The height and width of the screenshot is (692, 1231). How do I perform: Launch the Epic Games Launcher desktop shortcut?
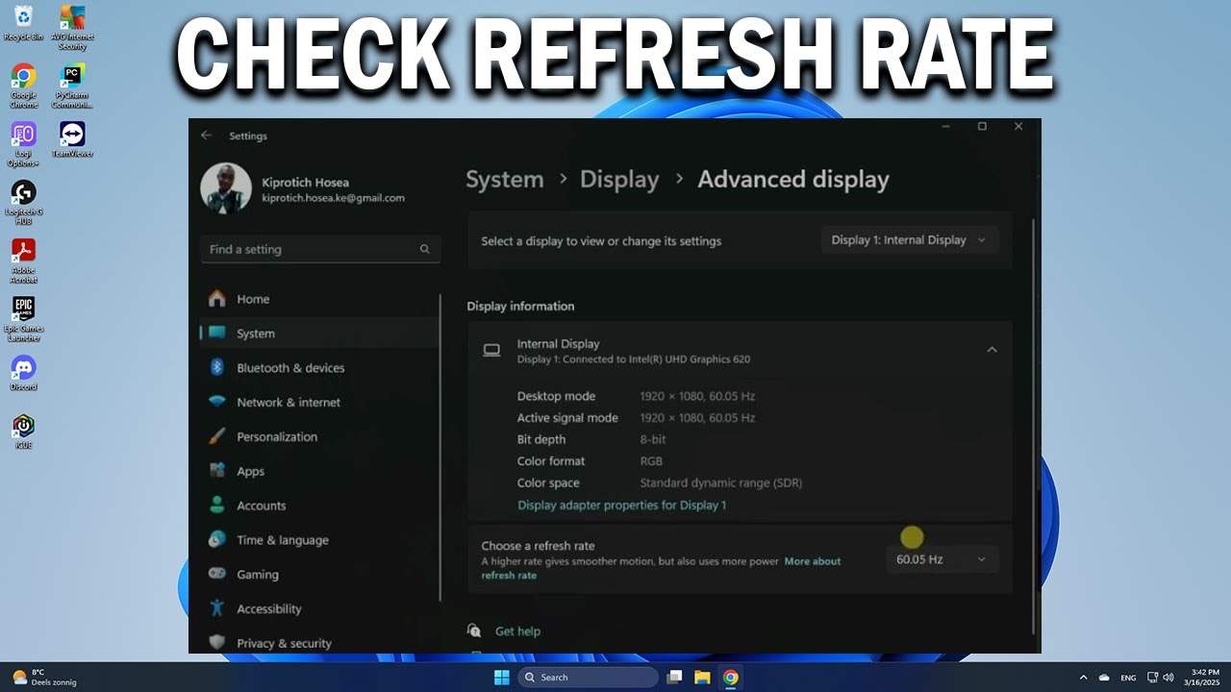click(24, 319)
